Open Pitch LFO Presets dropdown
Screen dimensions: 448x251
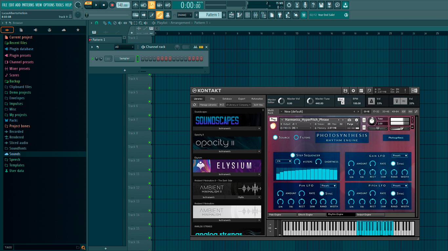[400, 186]
